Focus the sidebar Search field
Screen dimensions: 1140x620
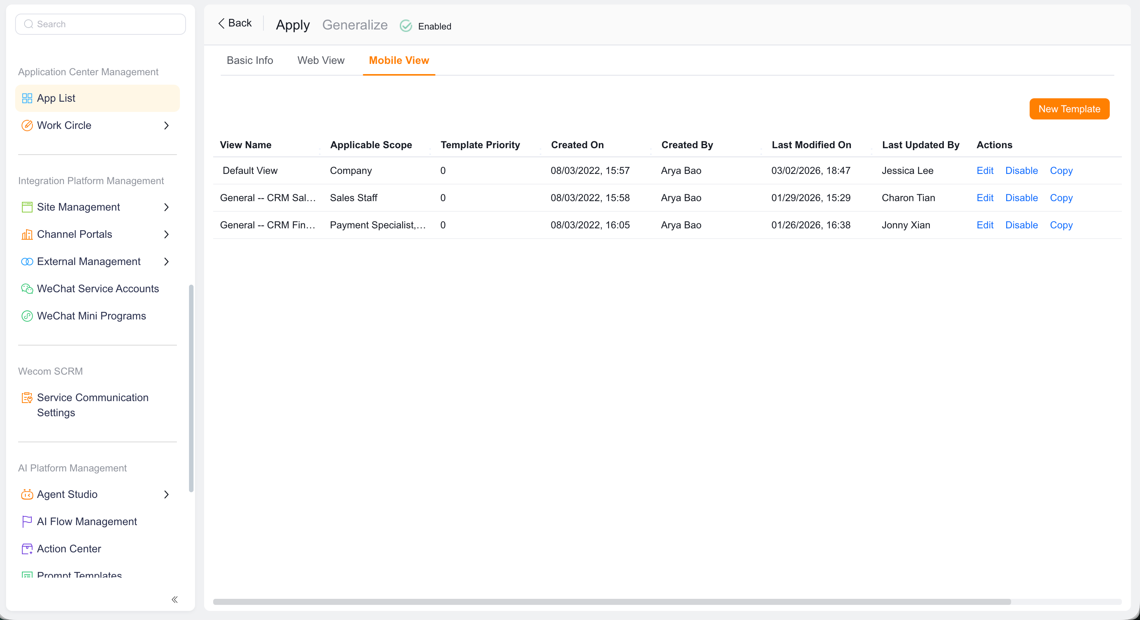(101, 24)
